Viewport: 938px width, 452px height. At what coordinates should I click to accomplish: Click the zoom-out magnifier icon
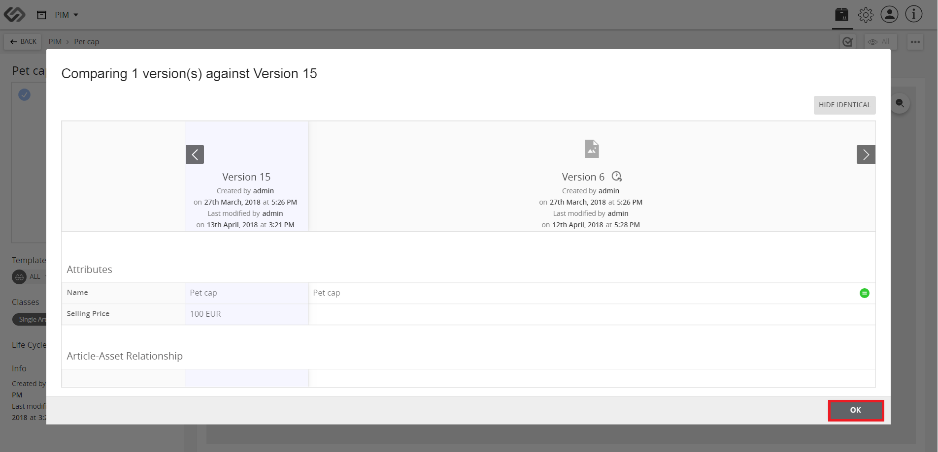coord(900,103)
